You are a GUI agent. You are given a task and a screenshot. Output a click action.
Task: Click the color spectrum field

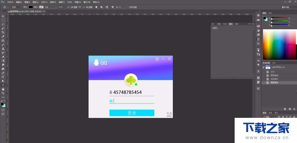click(x=279, y=45)
